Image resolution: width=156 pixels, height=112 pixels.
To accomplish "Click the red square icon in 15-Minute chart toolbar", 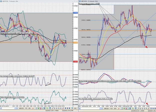I will [x=126, y=108].
